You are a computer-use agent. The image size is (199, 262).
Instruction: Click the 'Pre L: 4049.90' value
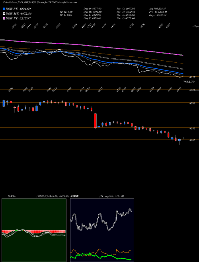click(126, 15)
